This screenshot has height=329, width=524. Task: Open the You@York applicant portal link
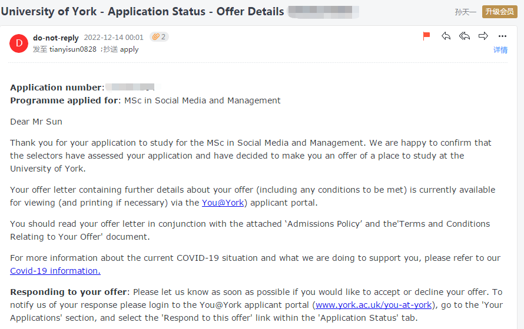click(x=223, y=203)
